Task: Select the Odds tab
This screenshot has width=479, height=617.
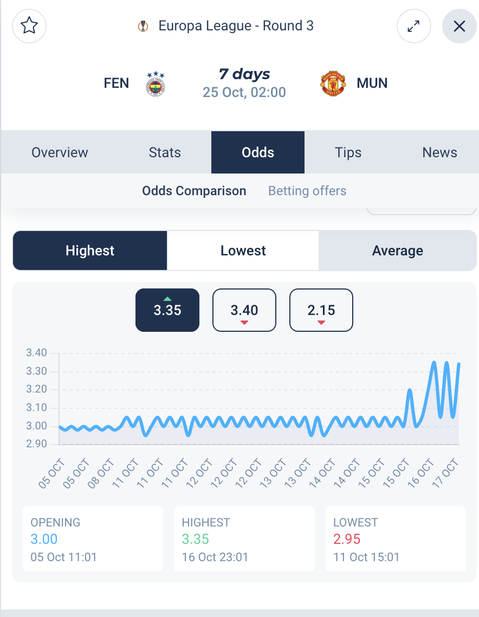Action: (x=258, y=152)
